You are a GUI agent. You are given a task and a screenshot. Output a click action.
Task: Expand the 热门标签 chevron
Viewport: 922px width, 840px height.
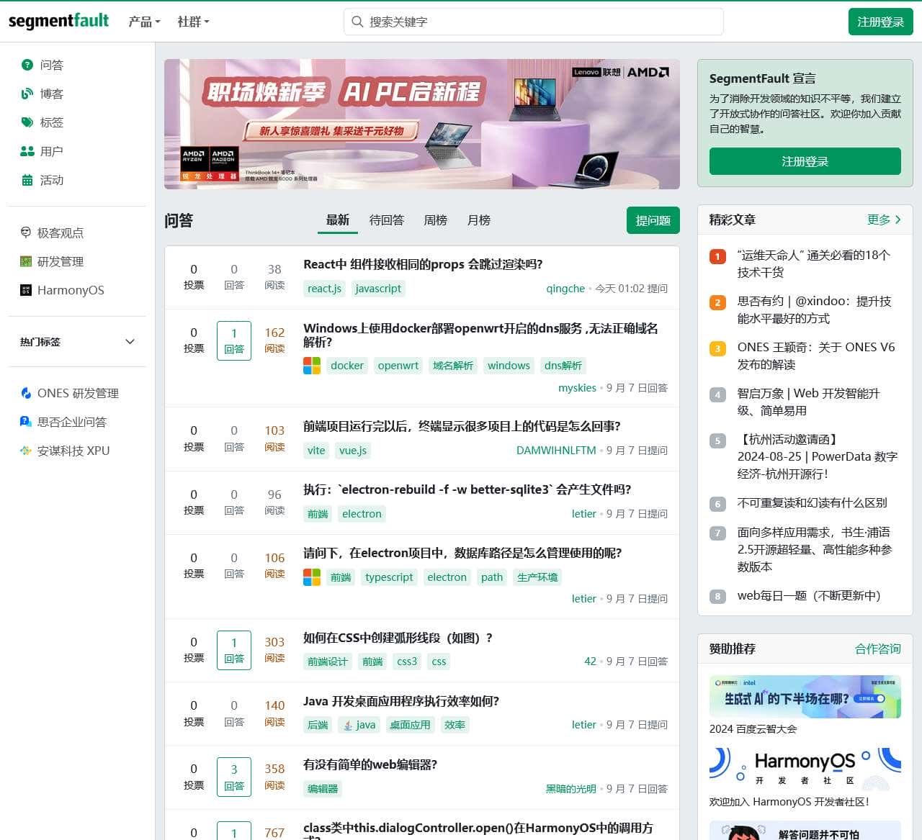130,342
